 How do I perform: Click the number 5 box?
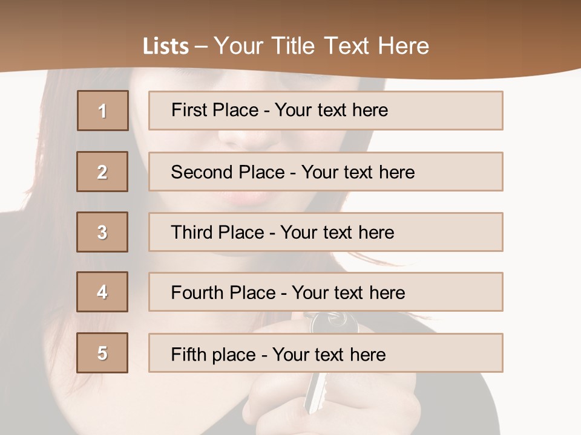102,353
